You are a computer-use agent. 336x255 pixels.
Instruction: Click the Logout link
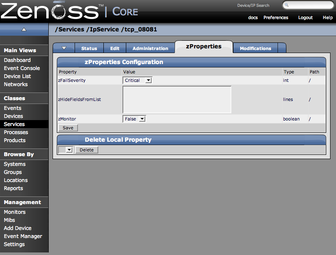(305, 17)
